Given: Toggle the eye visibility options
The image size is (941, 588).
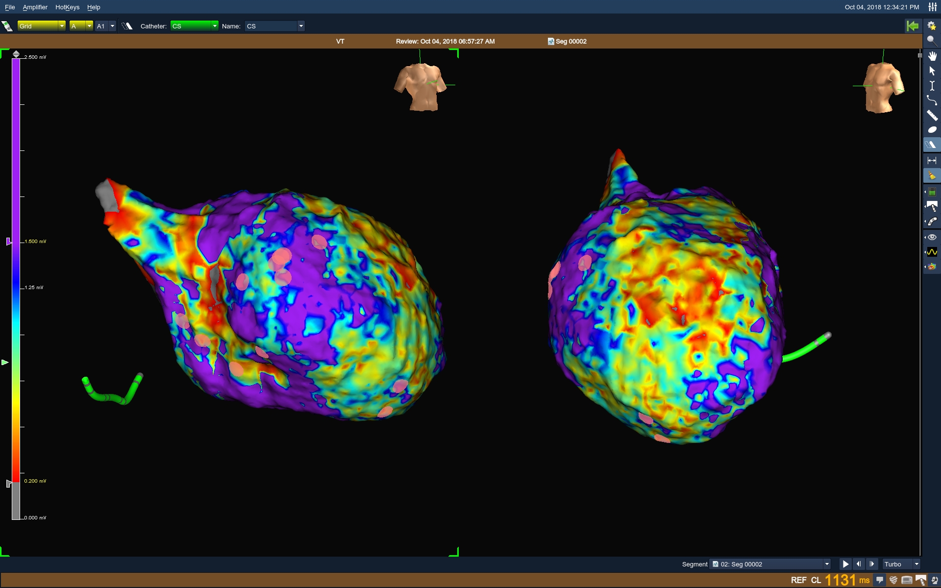Looking at the screenshot, I should [932, 237].
